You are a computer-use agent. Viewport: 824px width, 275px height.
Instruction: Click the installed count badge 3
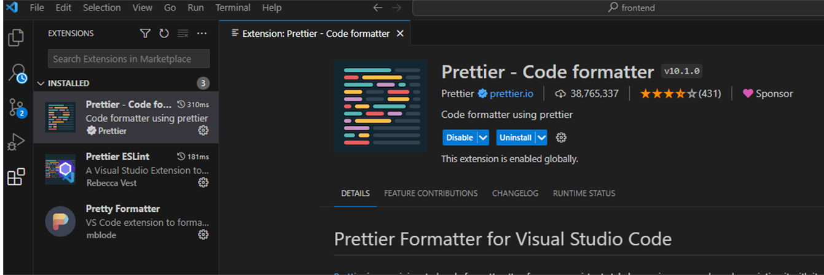point(203,83)
